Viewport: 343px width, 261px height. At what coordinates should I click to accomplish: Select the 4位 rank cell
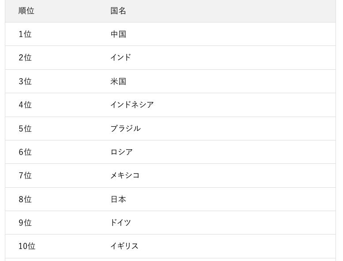(25, 105)
